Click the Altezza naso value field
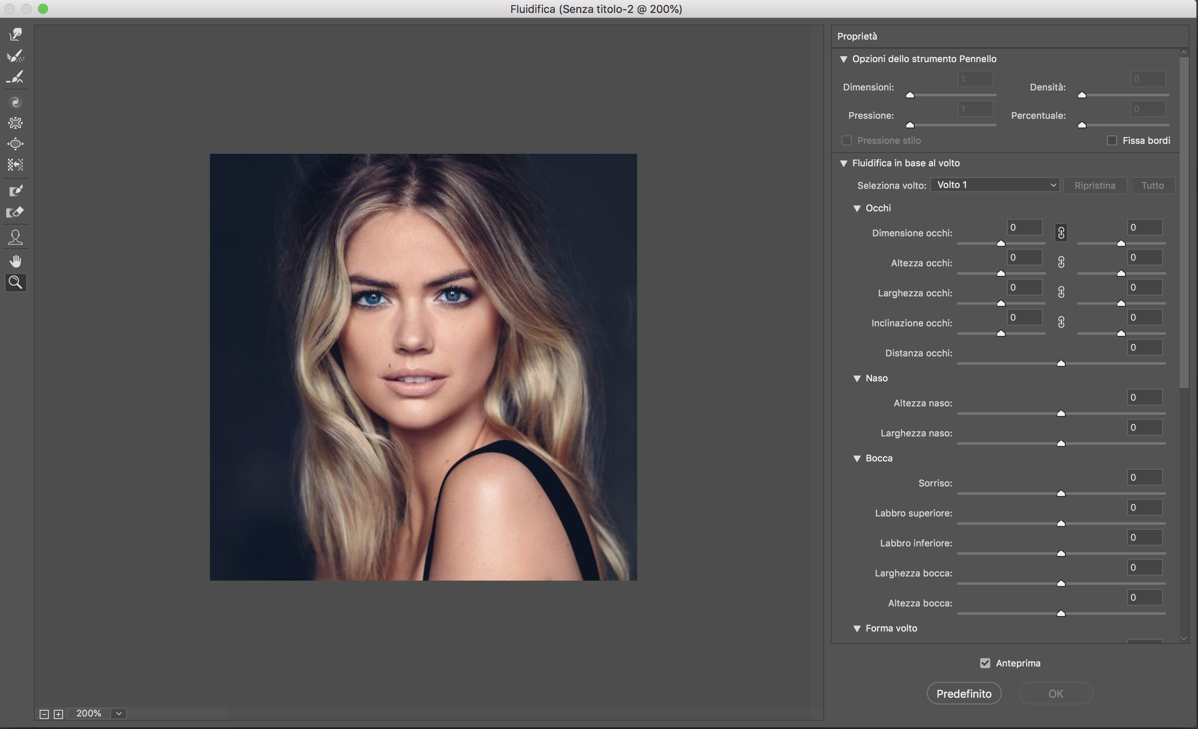Screen dimensions: 1198x729 1145,397
